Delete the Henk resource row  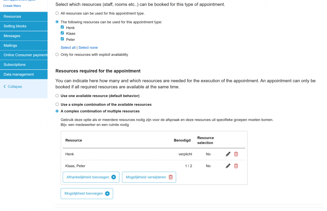click(x=236, y=154)
